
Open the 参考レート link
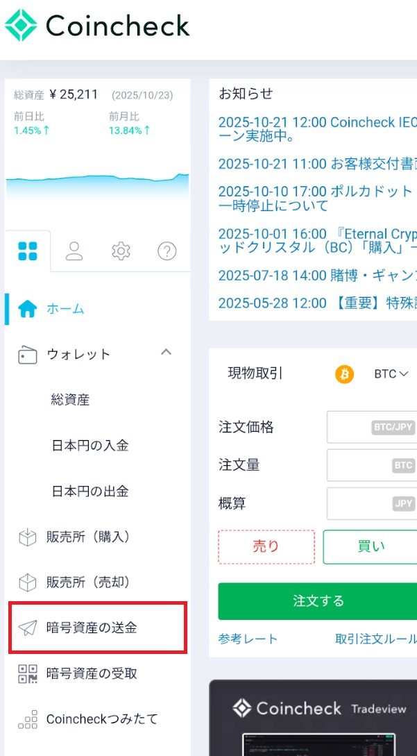248,639
